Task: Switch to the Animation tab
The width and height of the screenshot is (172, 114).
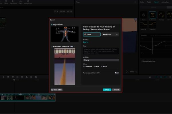Action: click(x=165, y=2)
